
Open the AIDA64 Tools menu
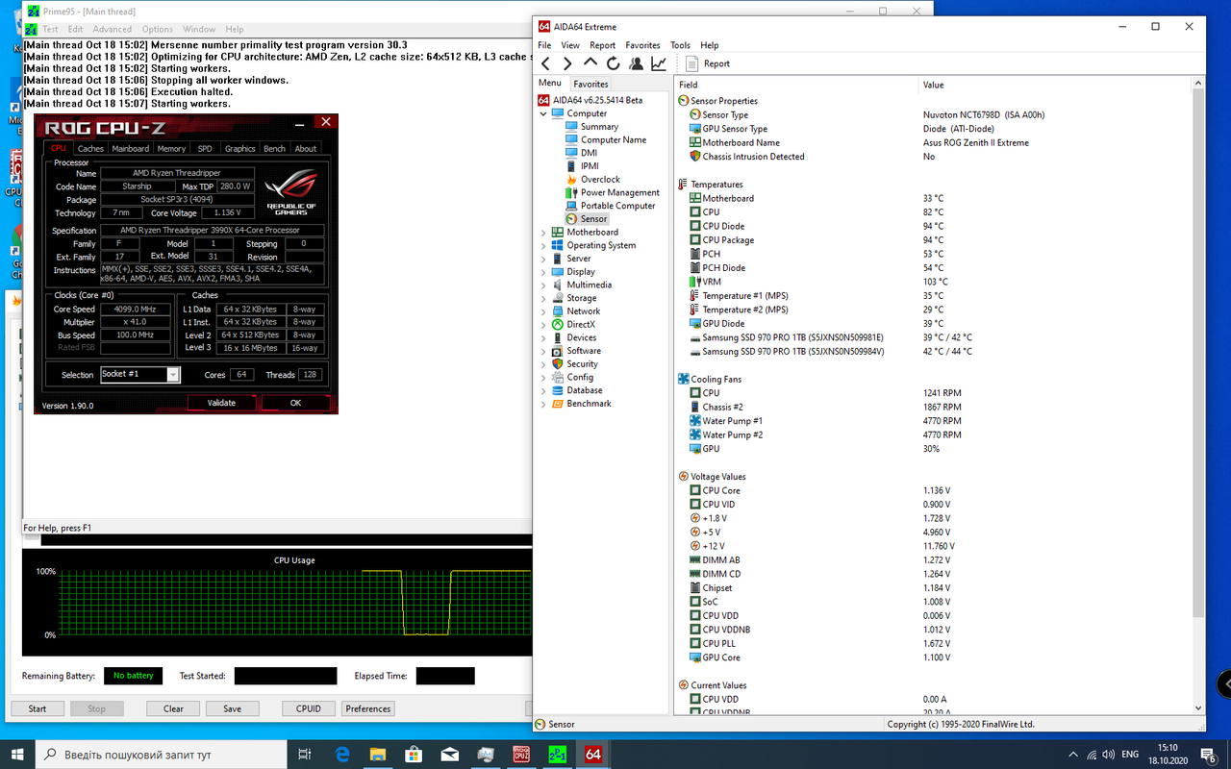pos(680,45)
